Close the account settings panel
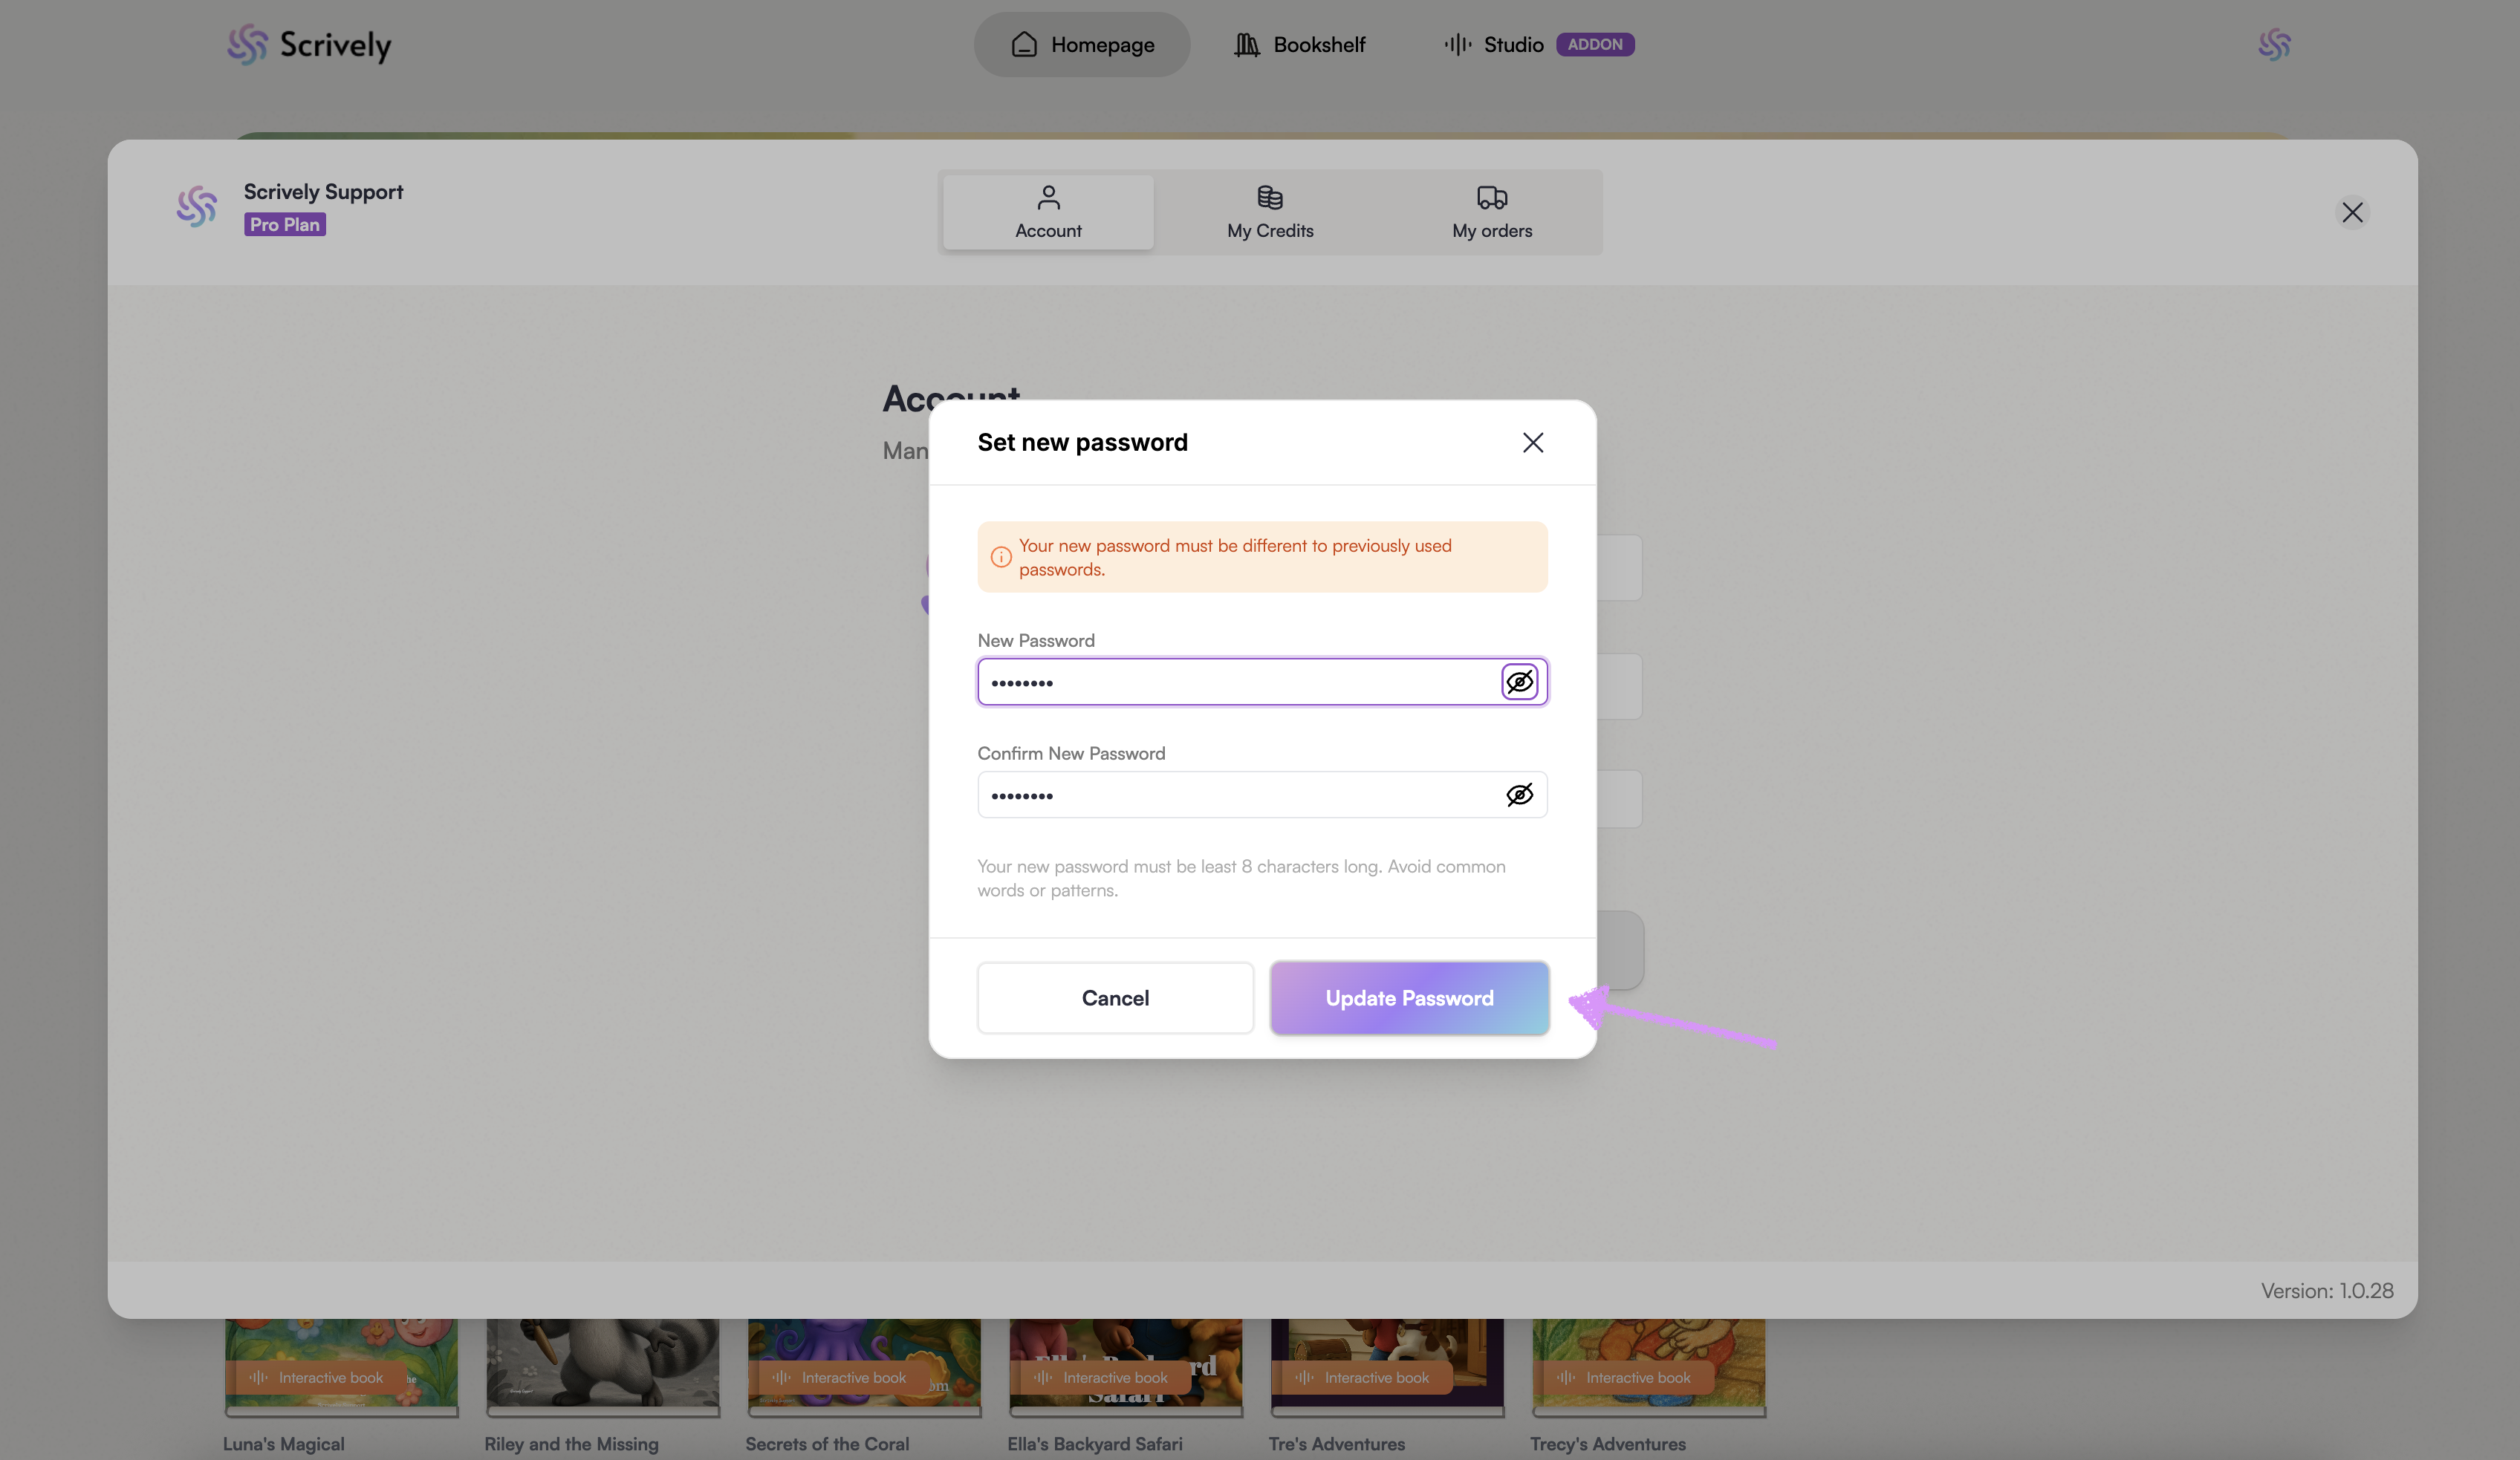Screen dimensions: 2520x1460 [2351, 212]
